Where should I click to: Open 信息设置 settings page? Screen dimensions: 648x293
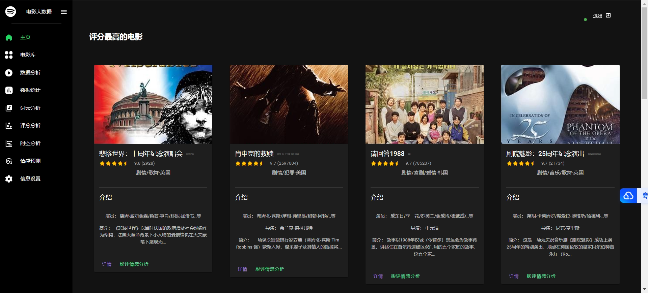click(x=30, y=179)
